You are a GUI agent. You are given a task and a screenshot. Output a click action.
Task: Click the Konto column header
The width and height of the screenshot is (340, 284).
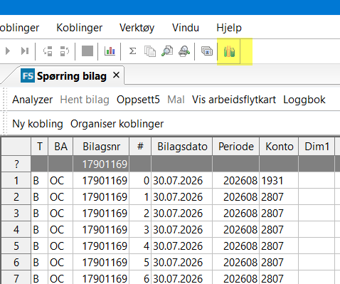[x=279, y=147]
